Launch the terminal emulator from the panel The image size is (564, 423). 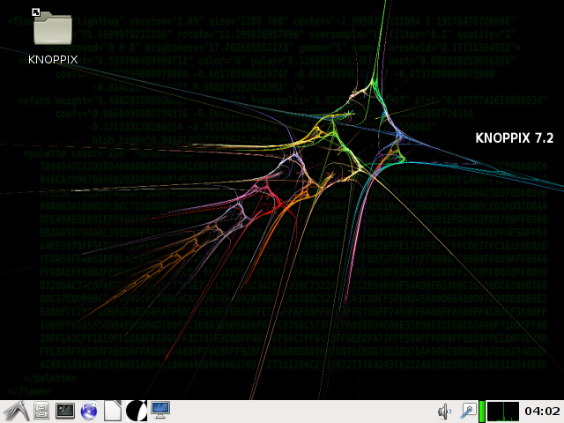click(x=65, y=412)
